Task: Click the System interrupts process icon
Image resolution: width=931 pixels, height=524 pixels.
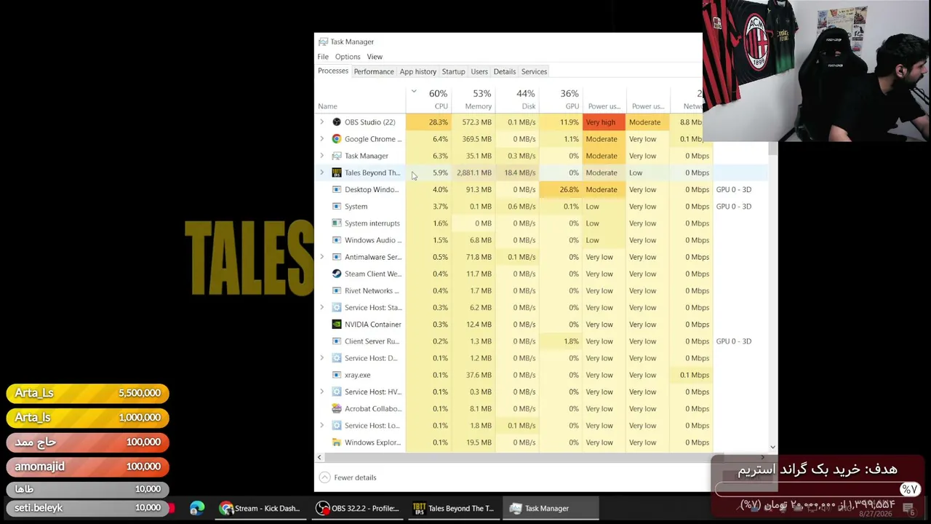Action: pyautogui.click(x=336, y=223)
